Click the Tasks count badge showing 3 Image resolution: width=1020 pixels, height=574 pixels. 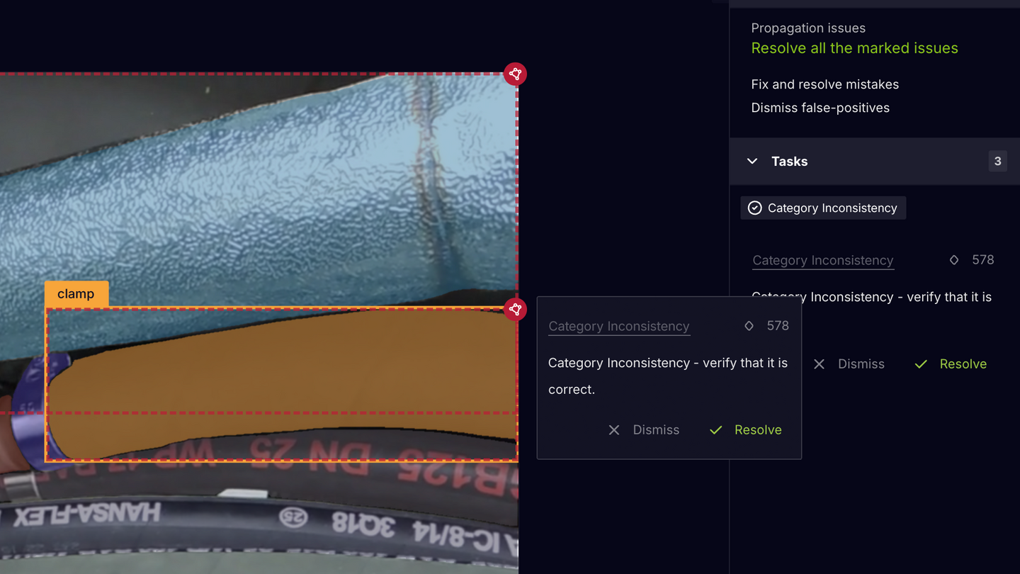tap(997, 162)
